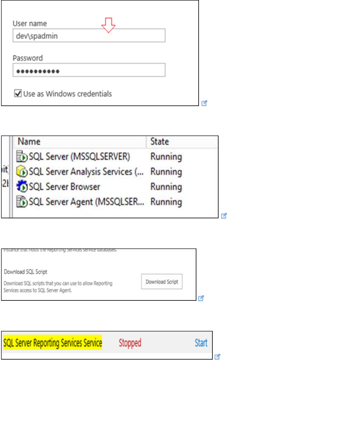Click Running state of Analysis Services
The width and height of the screenshot is (342, 421).
click(166, 172)
